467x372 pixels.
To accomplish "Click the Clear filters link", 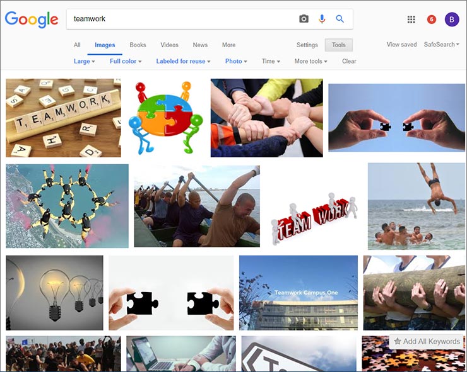I will point(349,61).
